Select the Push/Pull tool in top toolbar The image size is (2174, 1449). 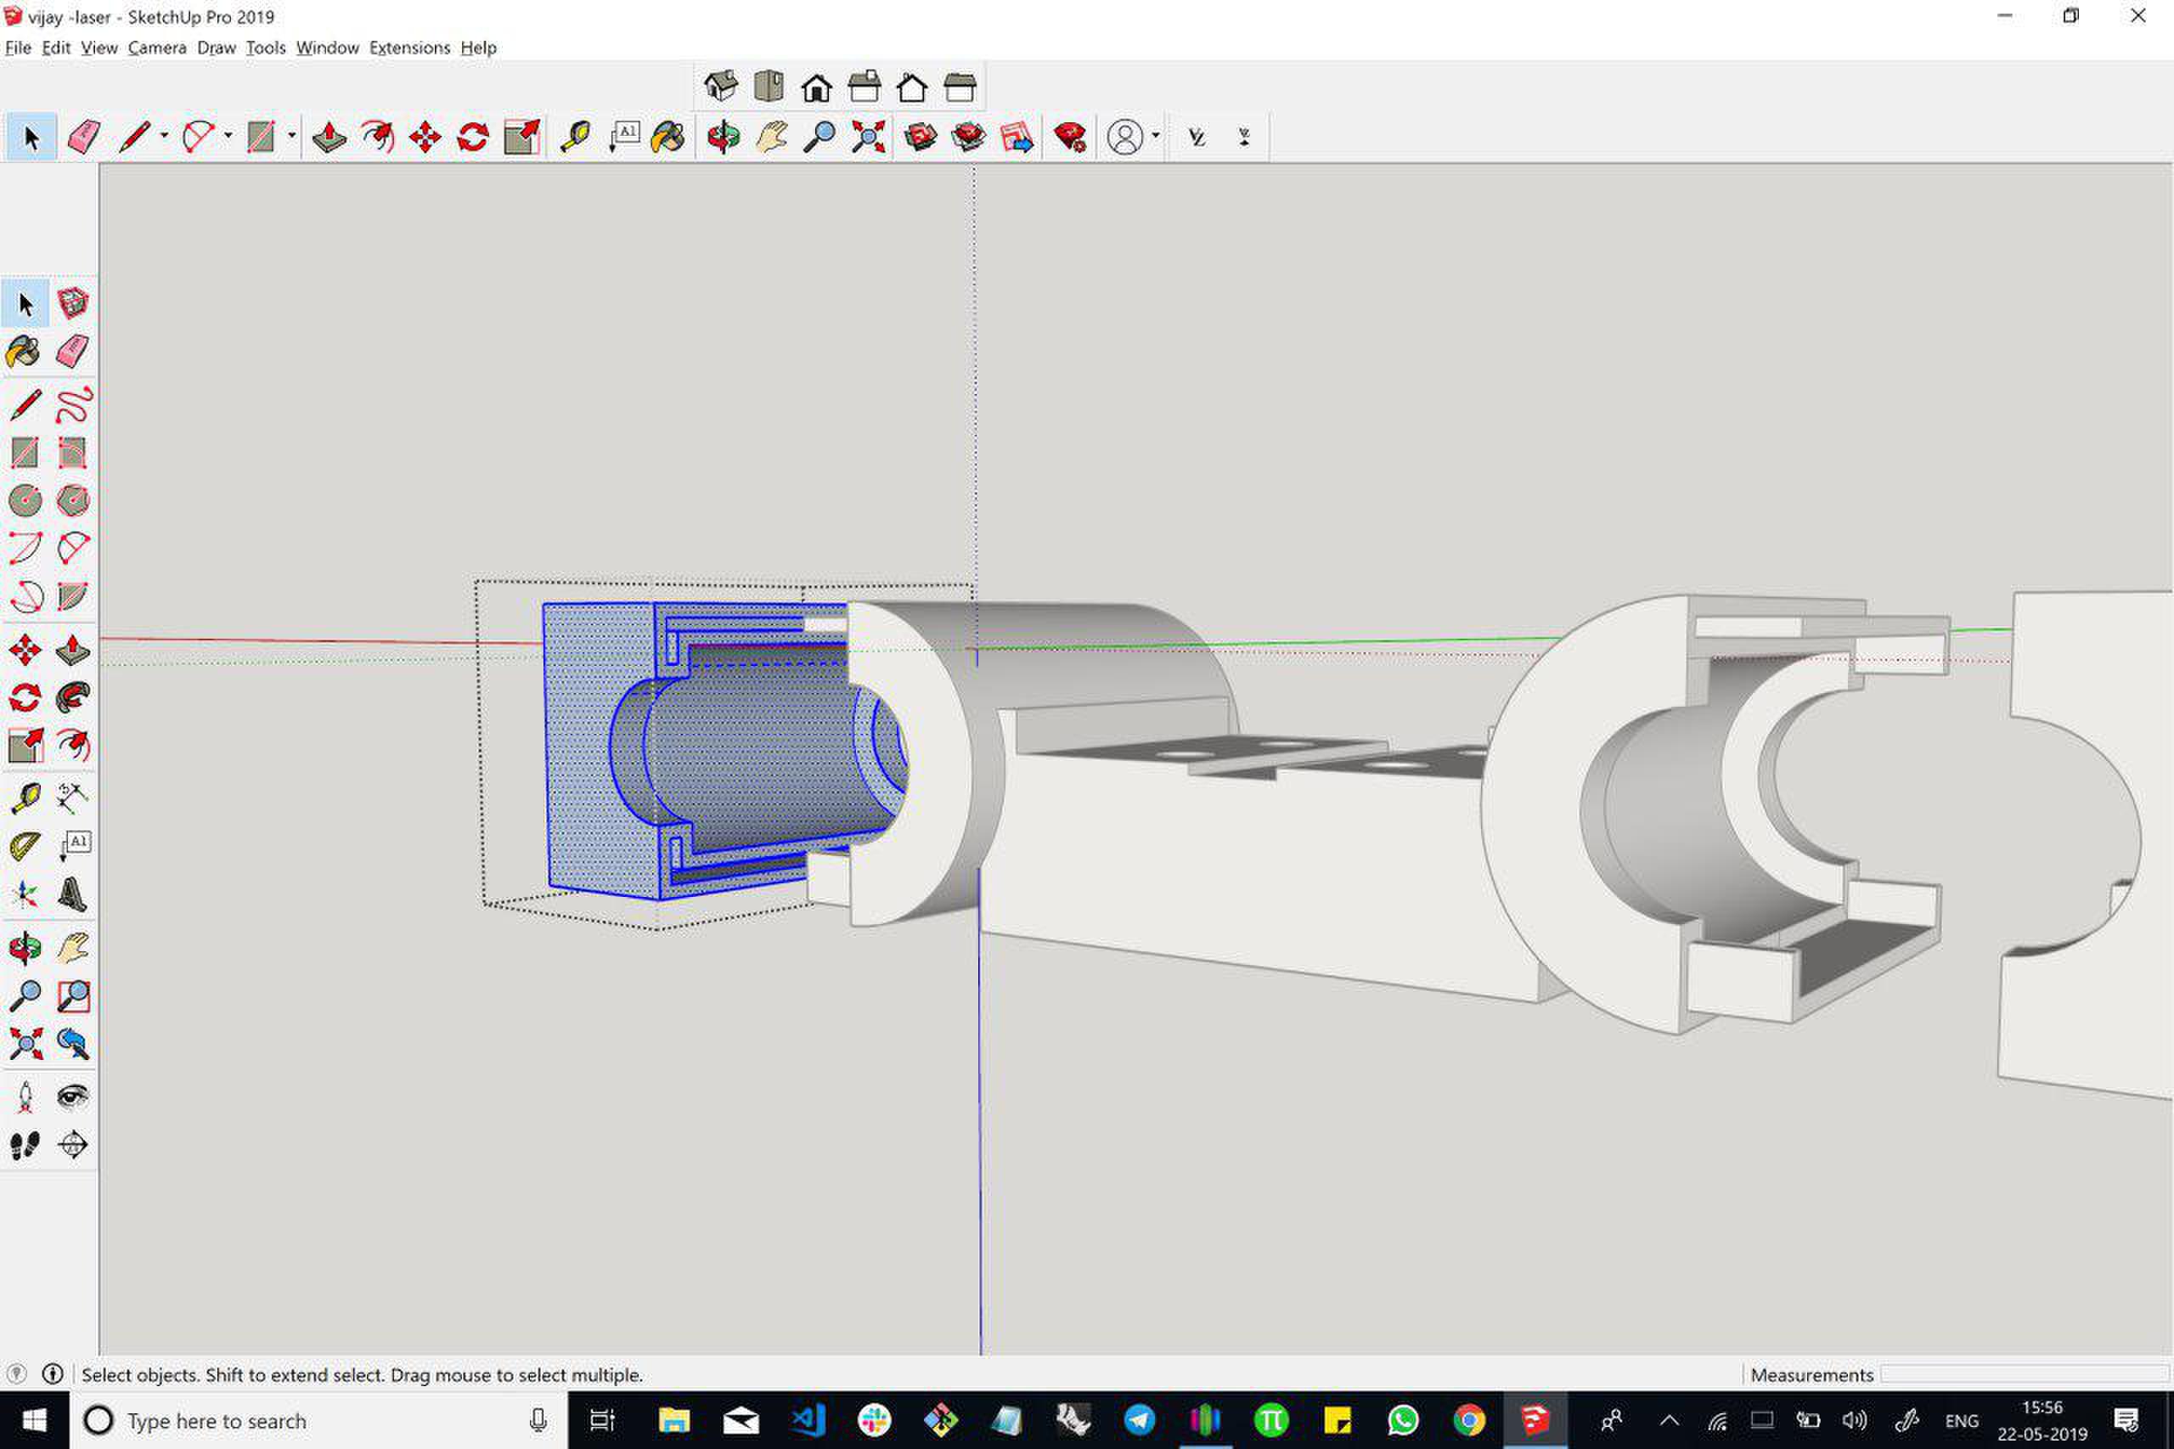point(329,138)
